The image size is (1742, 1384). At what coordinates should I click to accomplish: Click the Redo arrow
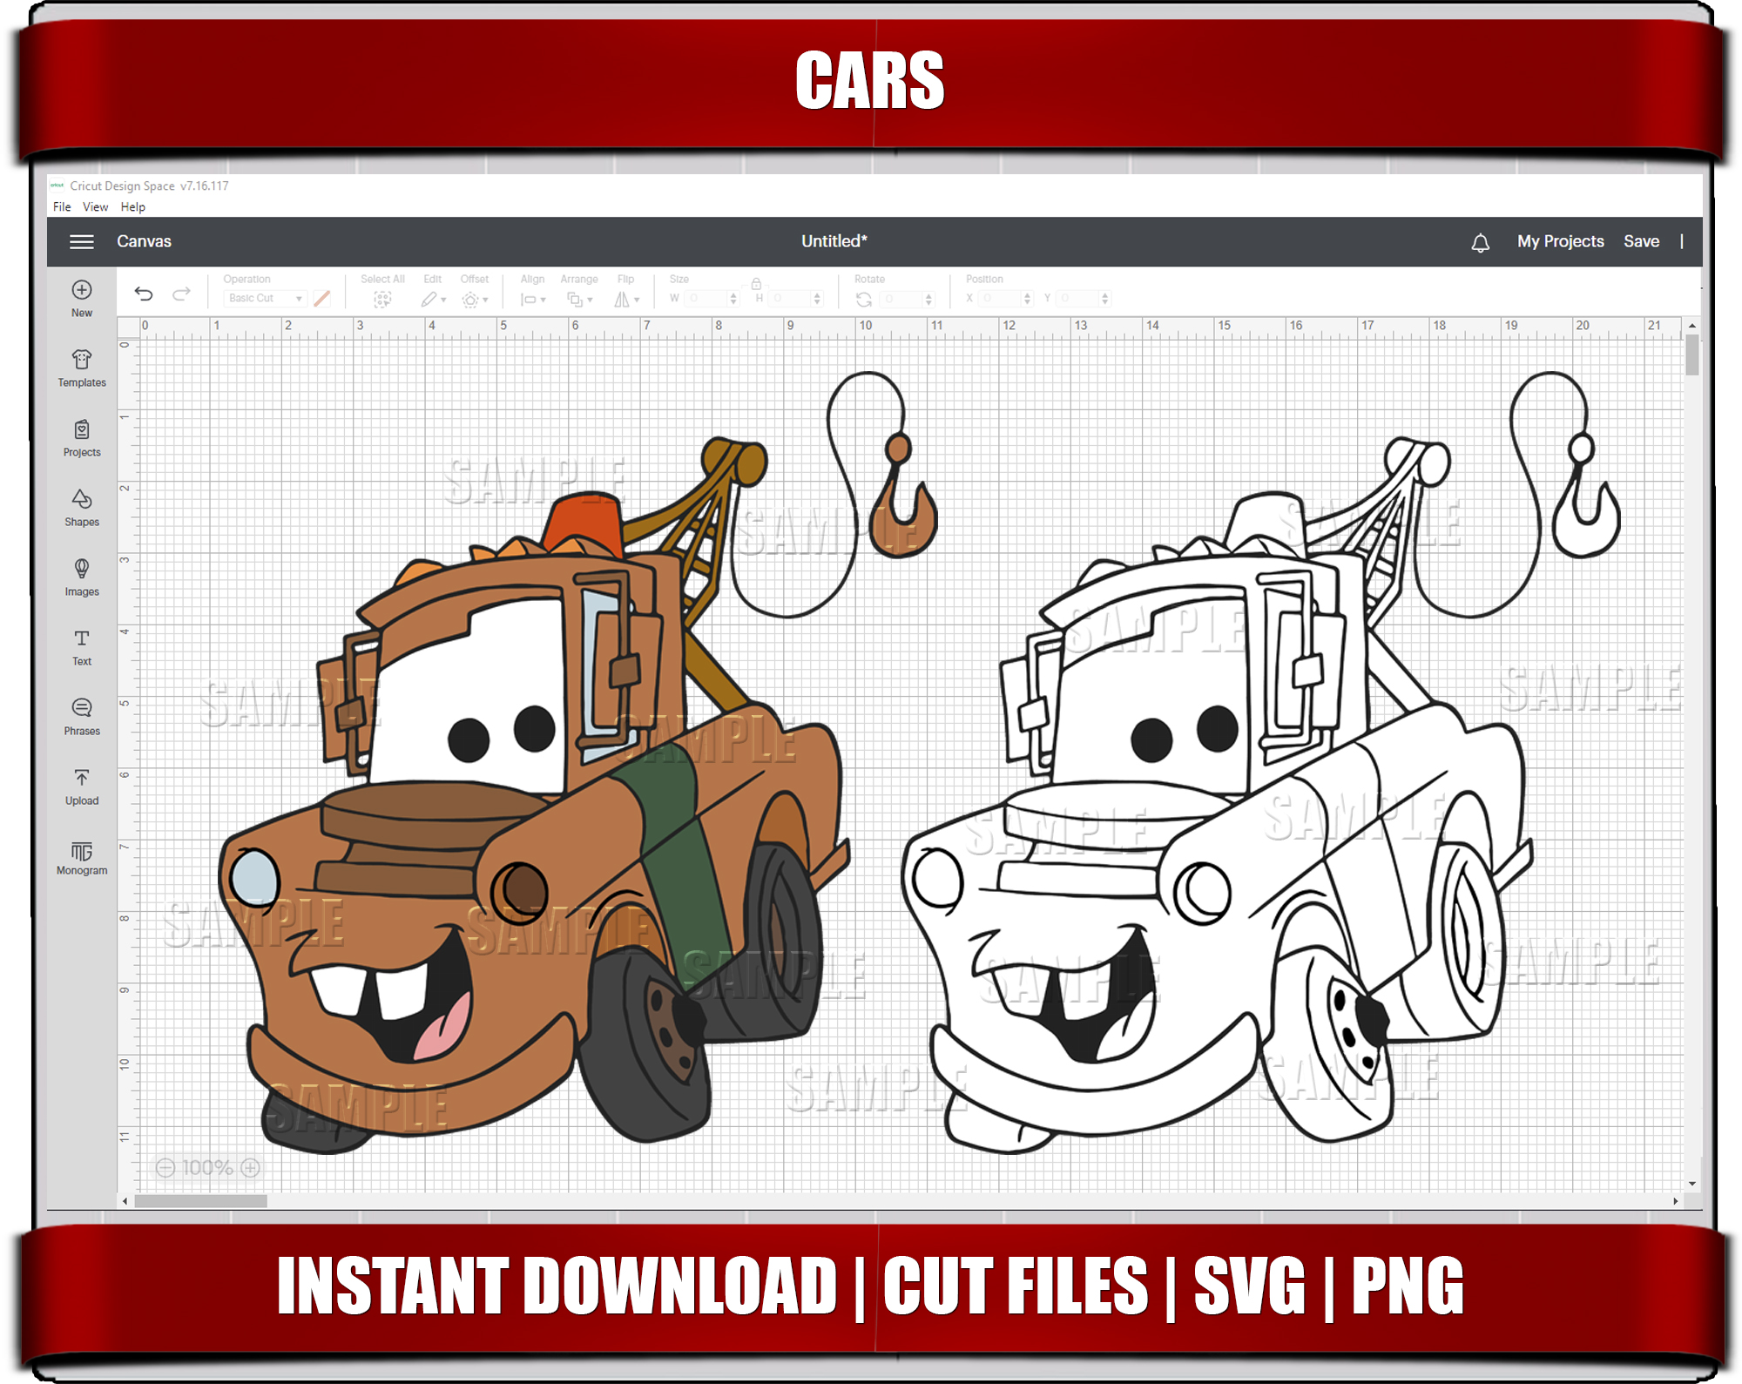(x=181, y=294)
